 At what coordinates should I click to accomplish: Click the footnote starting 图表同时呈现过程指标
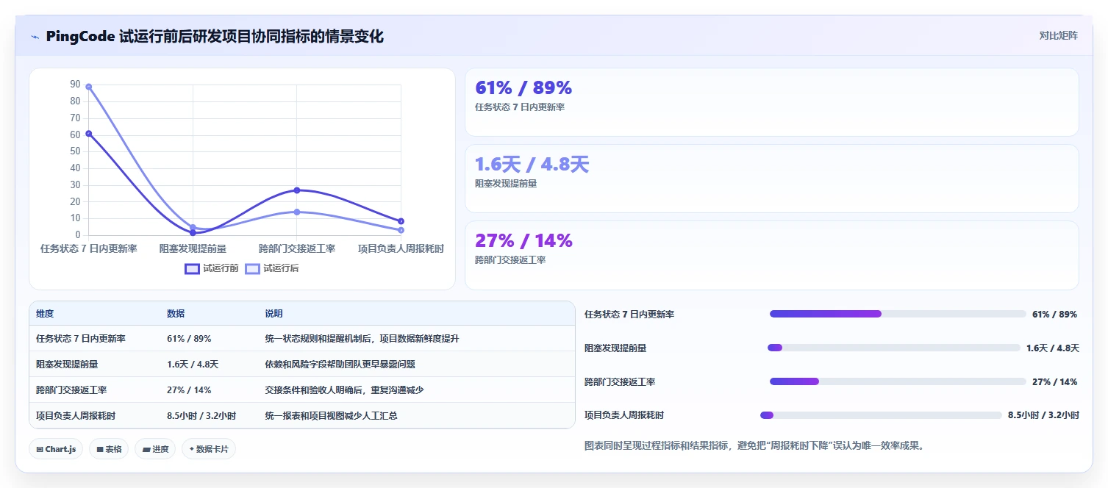[754, 445]
